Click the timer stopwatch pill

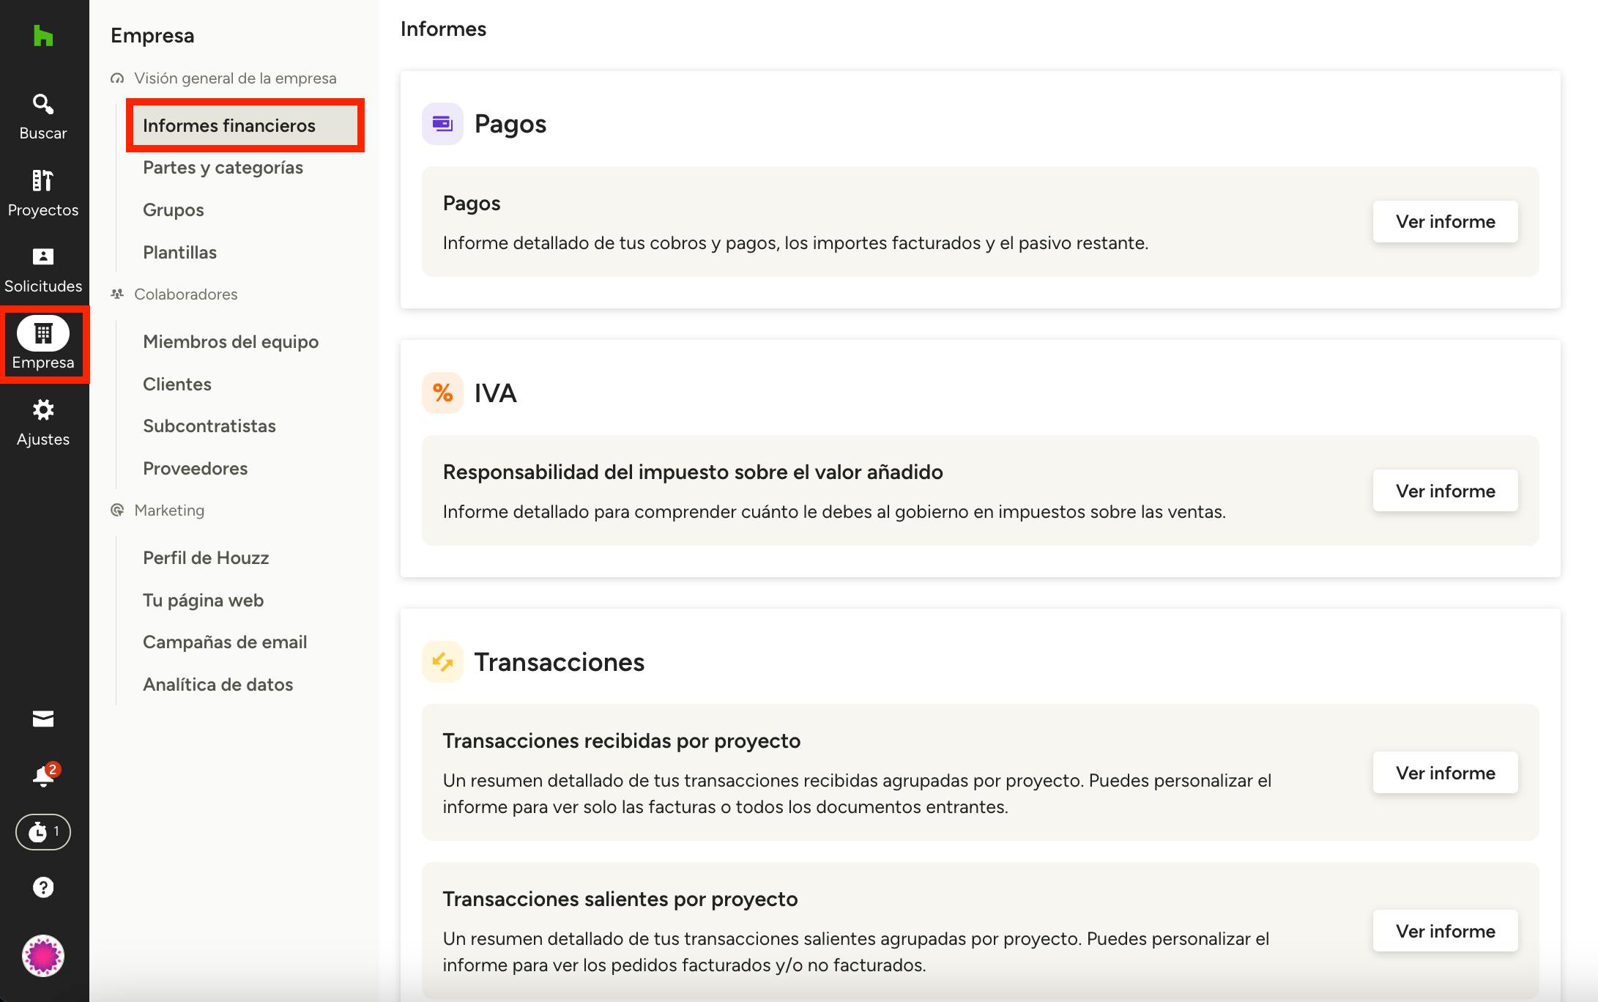tap(43, 832)
